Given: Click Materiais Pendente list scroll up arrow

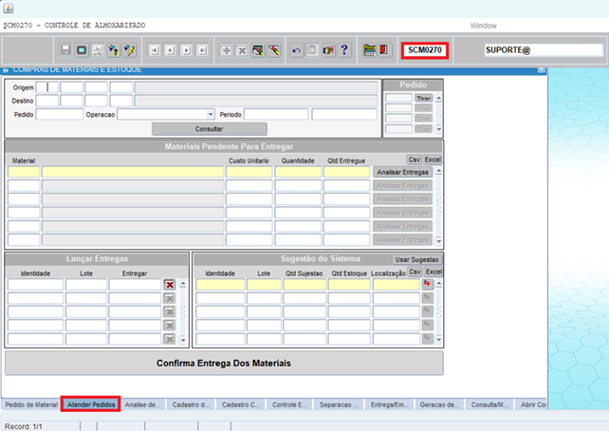Looking at the screenshot, I should click(438, 171).
